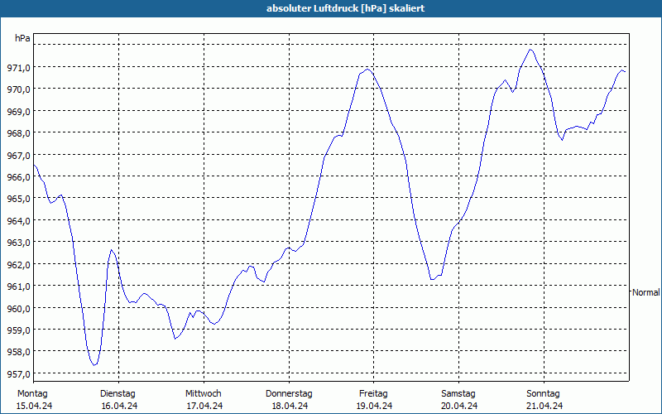Click the 'Dienstag' day label

(118, 393)
